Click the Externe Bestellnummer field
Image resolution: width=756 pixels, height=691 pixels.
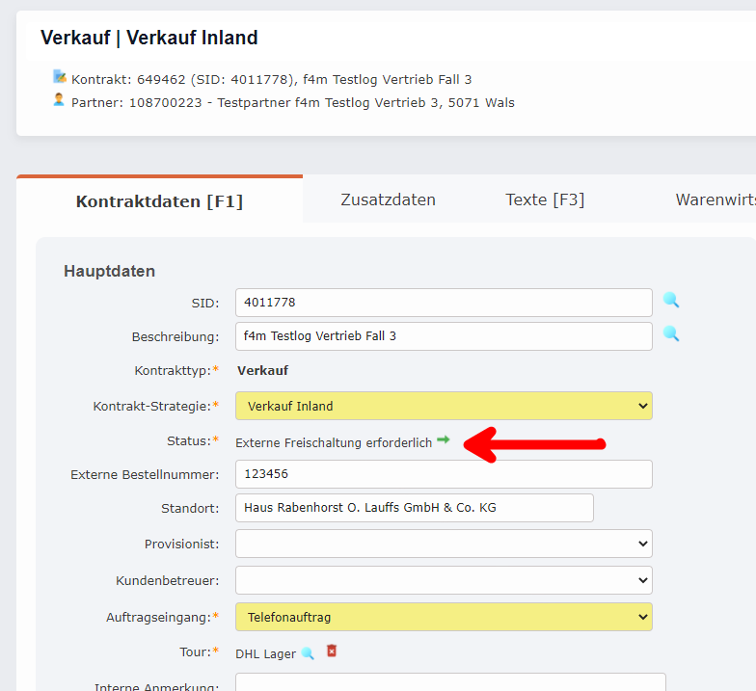[x=444, y=474]
